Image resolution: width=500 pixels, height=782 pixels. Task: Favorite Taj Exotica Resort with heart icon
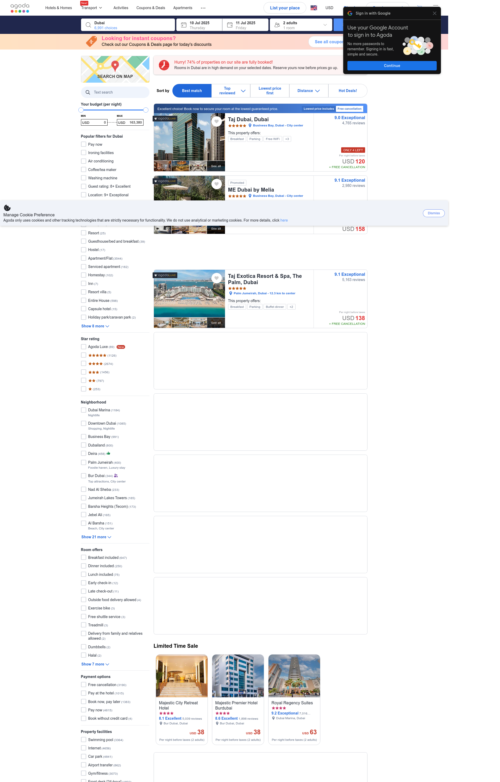tap(216, 278)
